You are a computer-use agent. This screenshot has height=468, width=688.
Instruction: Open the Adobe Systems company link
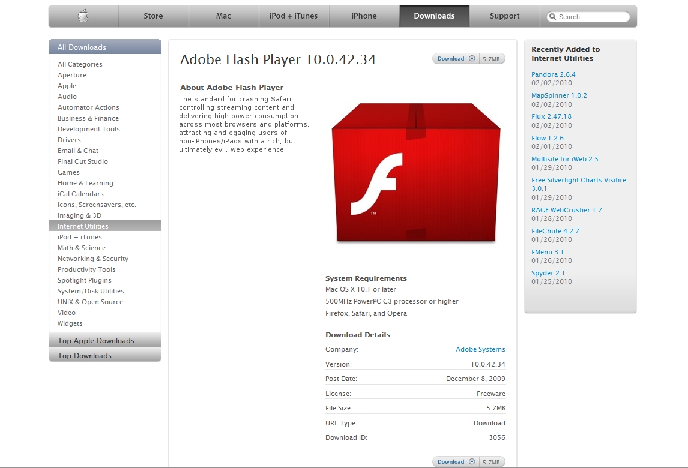click(480, 349)
